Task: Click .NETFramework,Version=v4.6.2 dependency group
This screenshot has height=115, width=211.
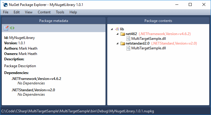Action: click(36, 79)
